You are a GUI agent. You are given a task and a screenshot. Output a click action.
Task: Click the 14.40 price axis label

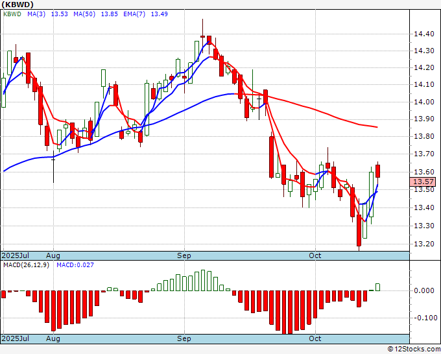[x=424, y=34]
